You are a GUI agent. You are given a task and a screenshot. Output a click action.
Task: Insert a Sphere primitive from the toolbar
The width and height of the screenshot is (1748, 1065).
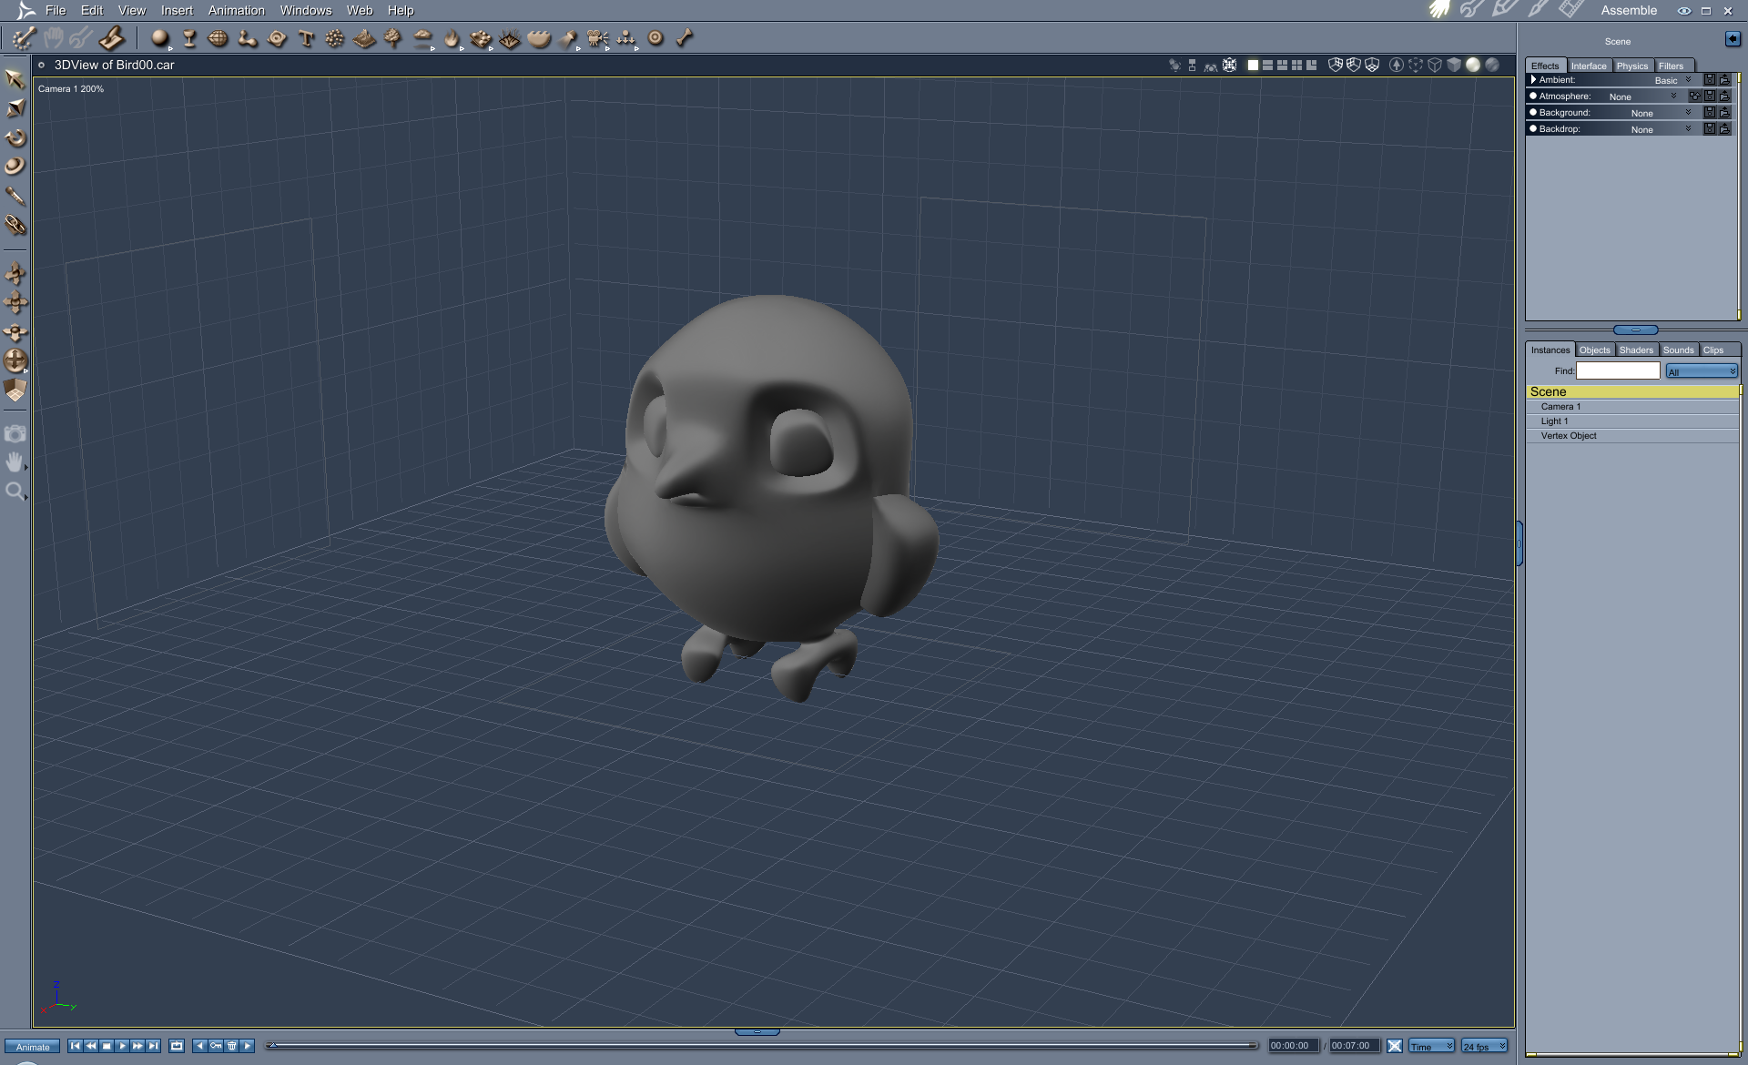(x=160, y=38)
